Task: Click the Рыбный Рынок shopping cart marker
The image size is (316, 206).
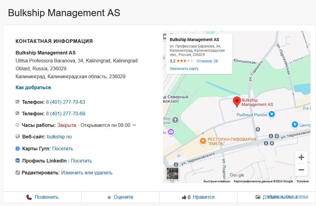Action: click(x=272, y=114)
